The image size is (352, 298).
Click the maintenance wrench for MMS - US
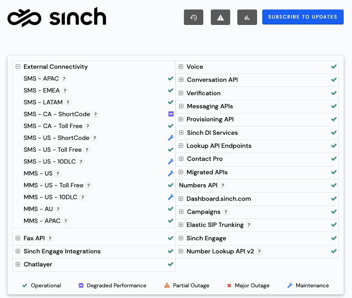pyautogui.click(x=171, y=173)
